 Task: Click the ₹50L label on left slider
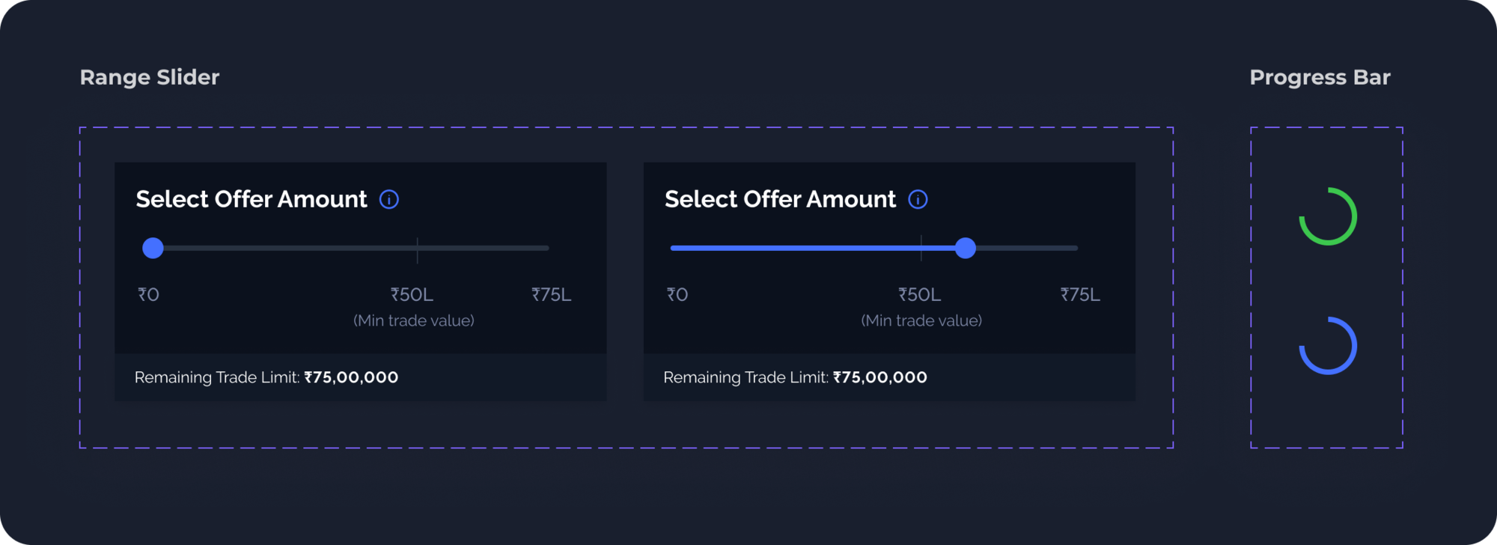412,294
